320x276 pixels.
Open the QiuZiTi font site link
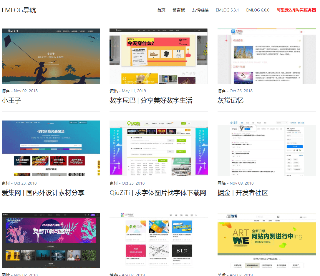pyautogui.click(x=158, y=193)
